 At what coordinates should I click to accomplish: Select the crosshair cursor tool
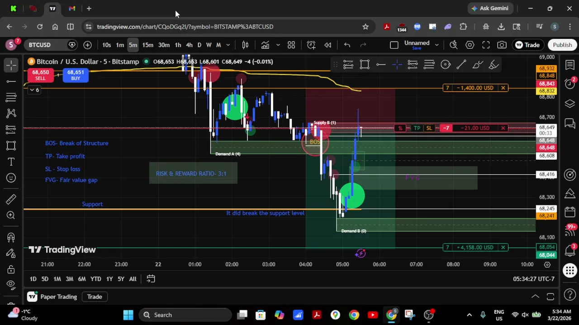(x=11, y=65)
